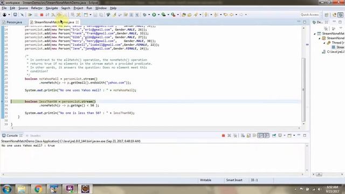Click the Last Edit Location icon
Viewport: 345px width, 194px height.
tap(225, 15)
